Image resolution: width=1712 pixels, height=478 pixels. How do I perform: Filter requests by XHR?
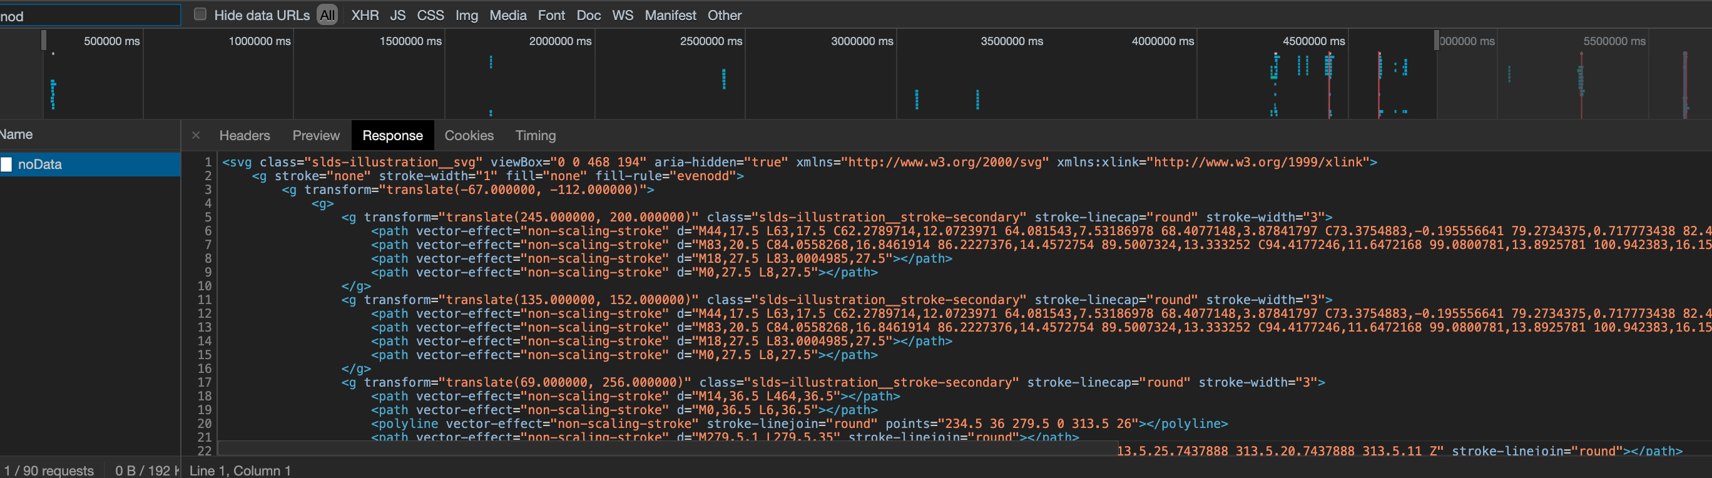pos(364,14)
